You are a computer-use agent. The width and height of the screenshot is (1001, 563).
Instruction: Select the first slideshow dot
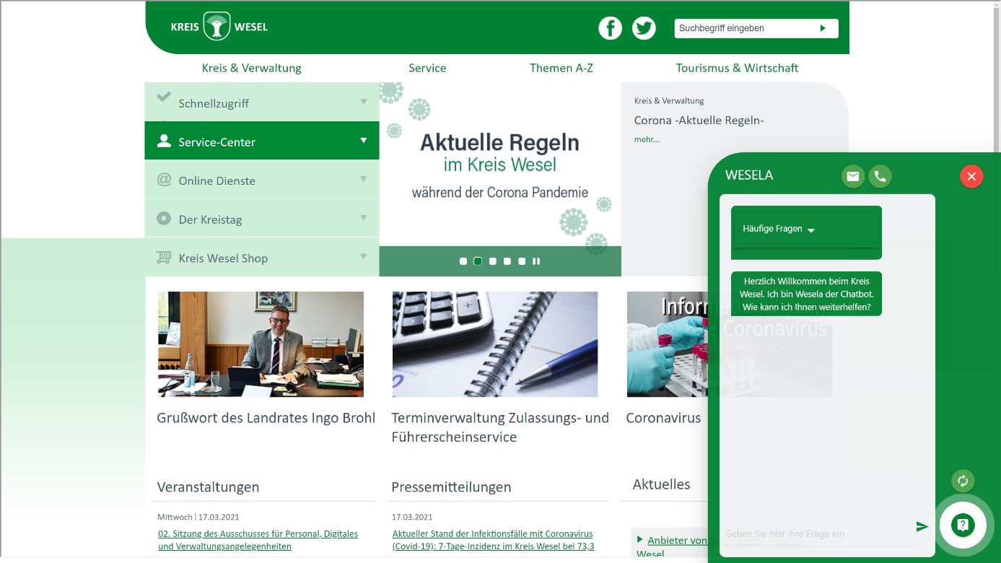(463, 261)
